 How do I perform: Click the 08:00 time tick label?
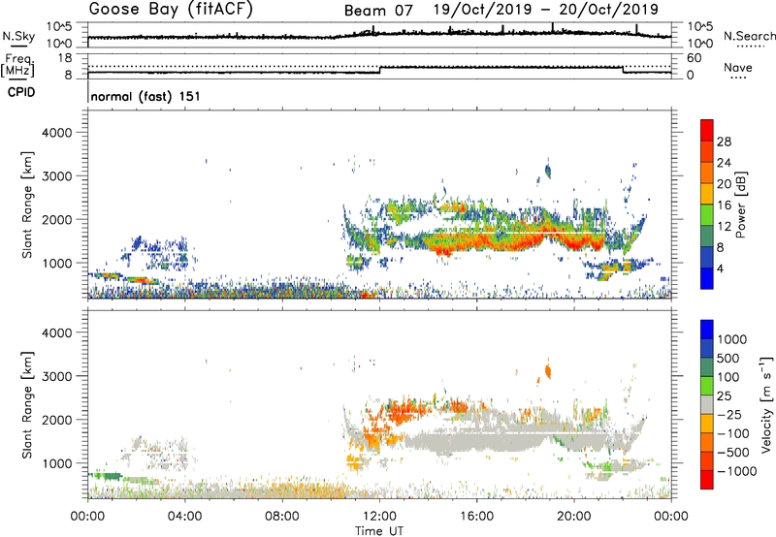click(282, 517)
